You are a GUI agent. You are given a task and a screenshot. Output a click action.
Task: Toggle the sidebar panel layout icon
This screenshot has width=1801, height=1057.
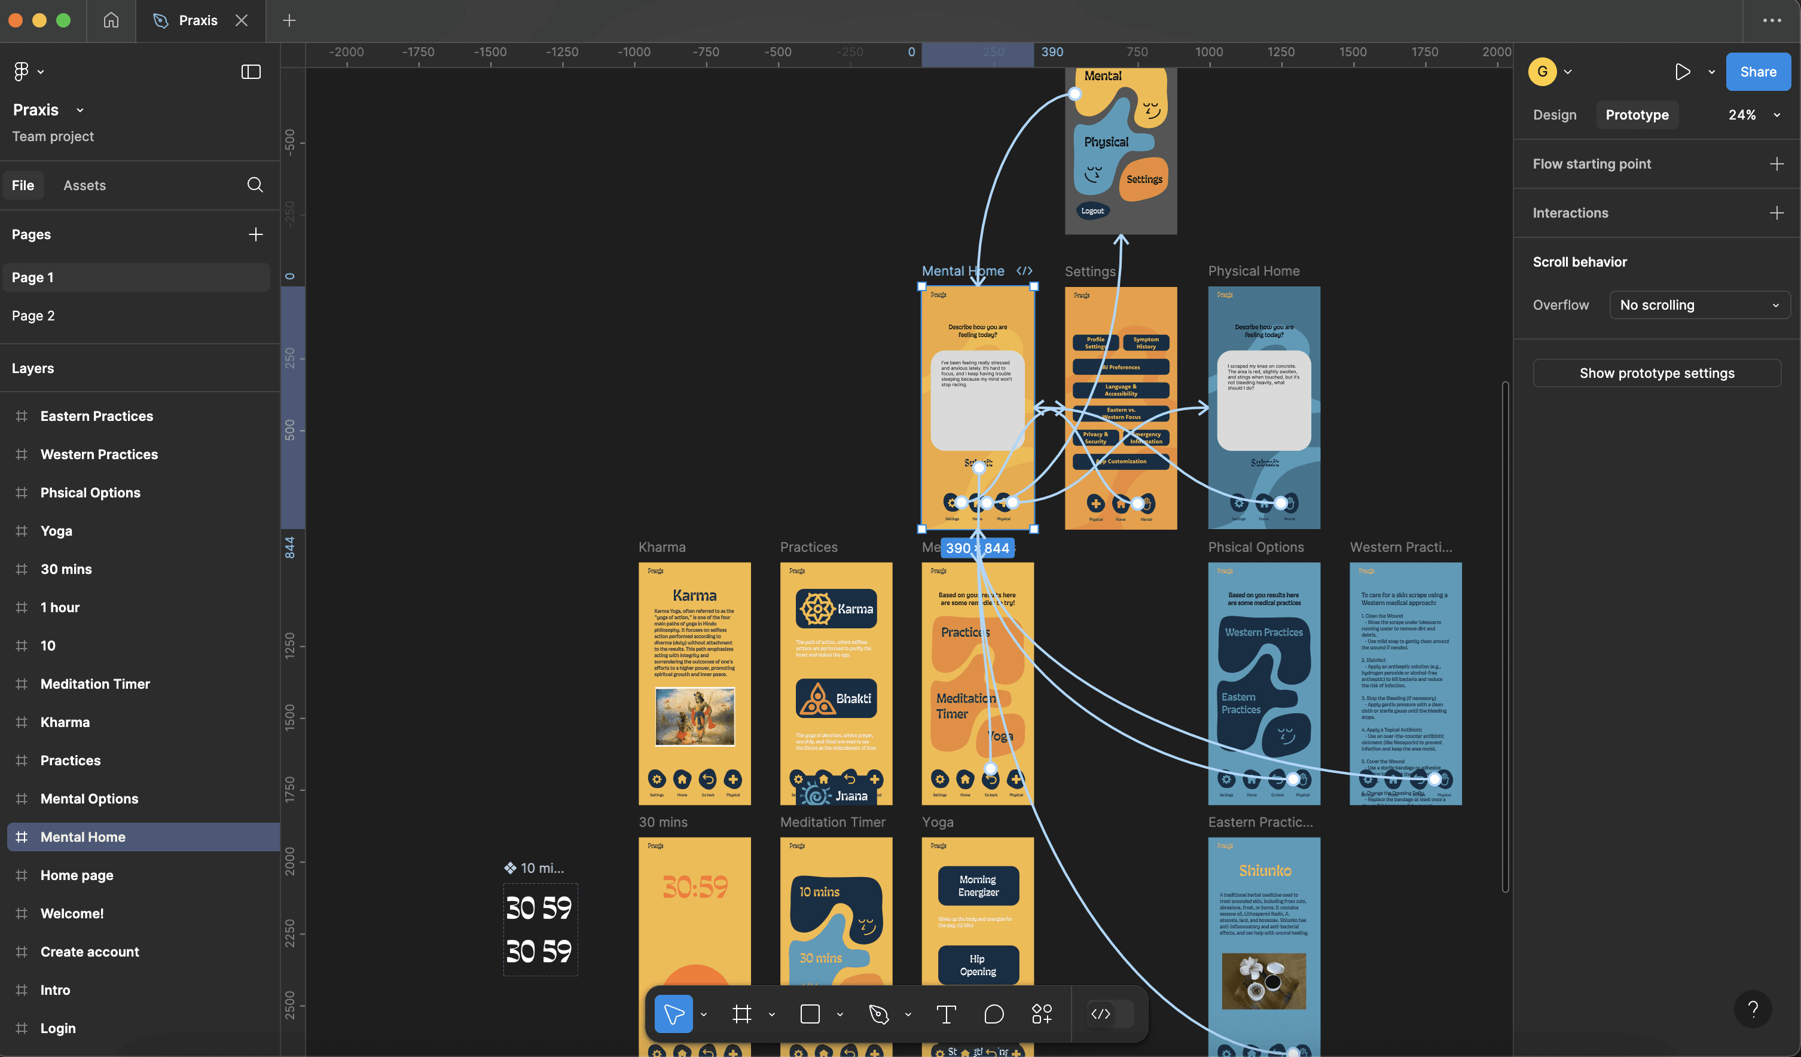tap(251, 72)
